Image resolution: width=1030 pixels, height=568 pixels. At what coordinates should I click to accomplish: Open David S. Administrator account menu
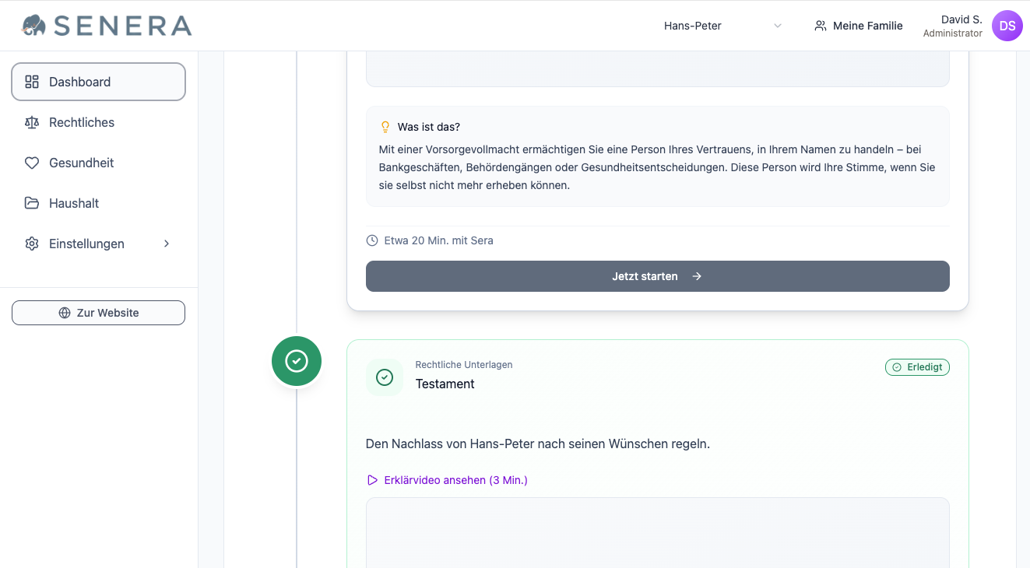pos(952,26)
